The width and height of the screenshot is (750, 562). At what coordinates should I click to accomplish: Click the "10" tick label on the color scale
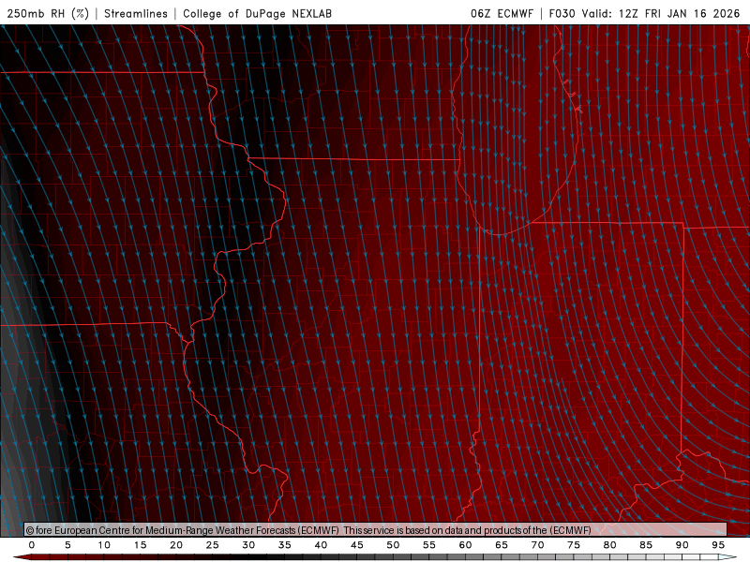104,545
